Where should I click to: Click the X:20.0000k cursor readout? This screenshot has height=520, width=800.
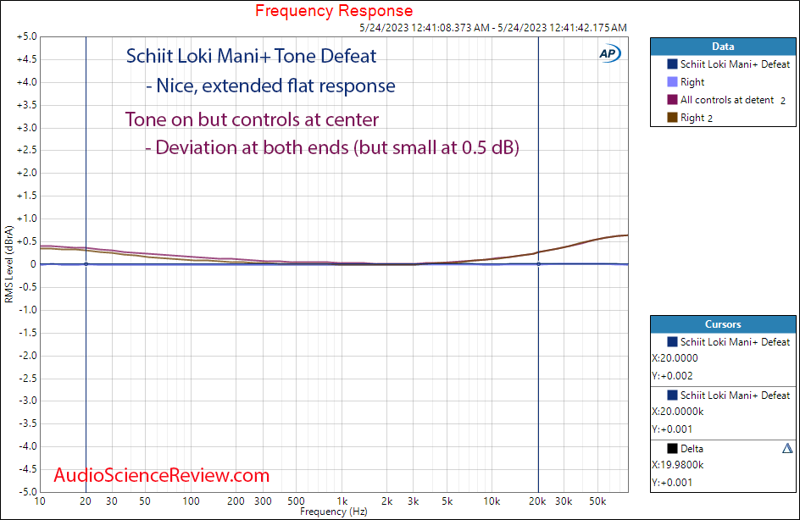pyautogui.click(x=678, y=412)
